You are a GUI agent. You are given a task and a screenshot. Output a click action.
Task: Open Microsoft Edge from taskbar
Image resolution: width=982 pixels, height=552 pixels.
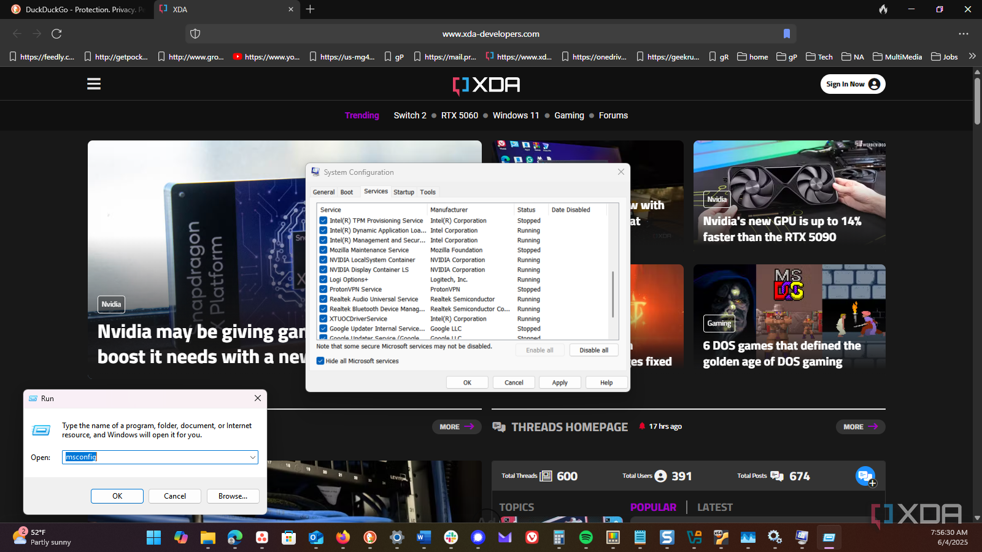coord(234,538)
